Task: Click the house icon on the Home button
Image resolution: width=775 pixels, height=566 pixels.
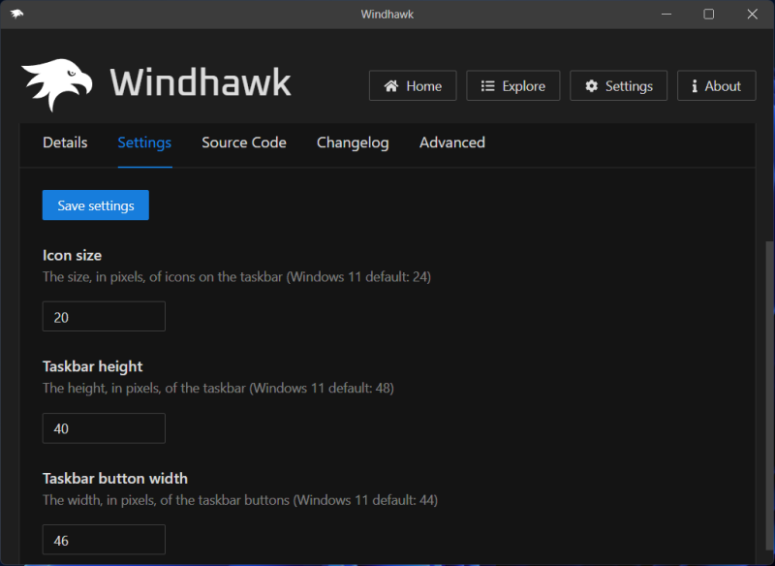Action: click(393, 85)
